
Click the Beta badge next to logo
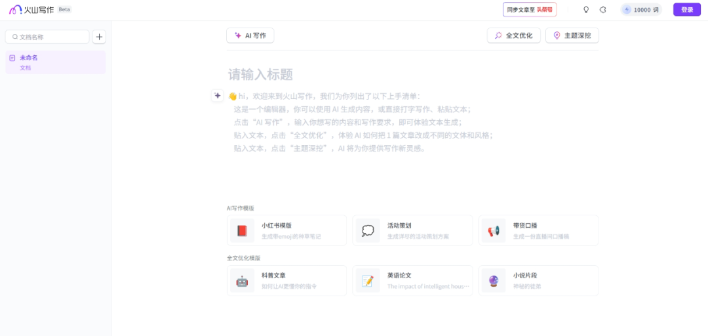click(x=64, y=9)
